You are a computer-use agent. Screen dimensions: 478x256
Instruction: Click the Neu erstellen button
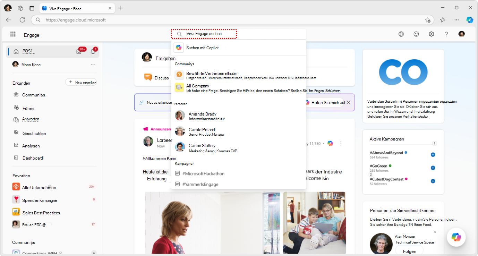[x=81, y=82]
